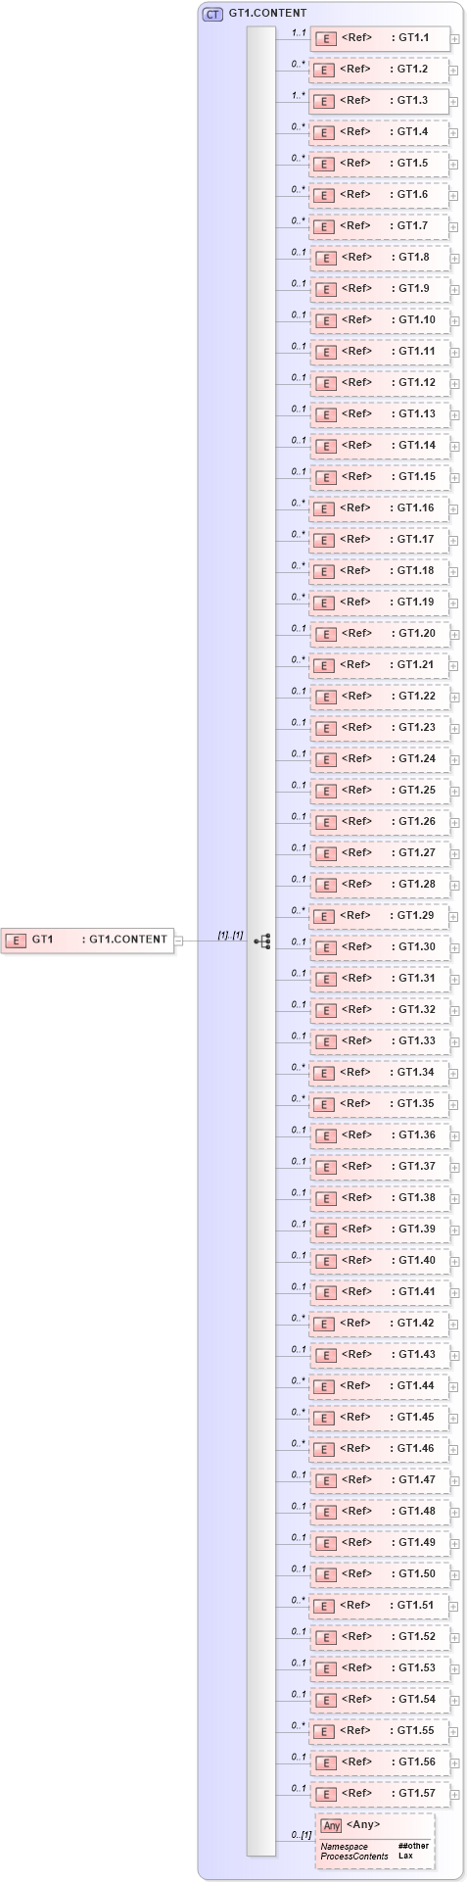Viewport: 467px width, 1882px height.
Task: Click the E icon of GT1.13
Action: 325,414
